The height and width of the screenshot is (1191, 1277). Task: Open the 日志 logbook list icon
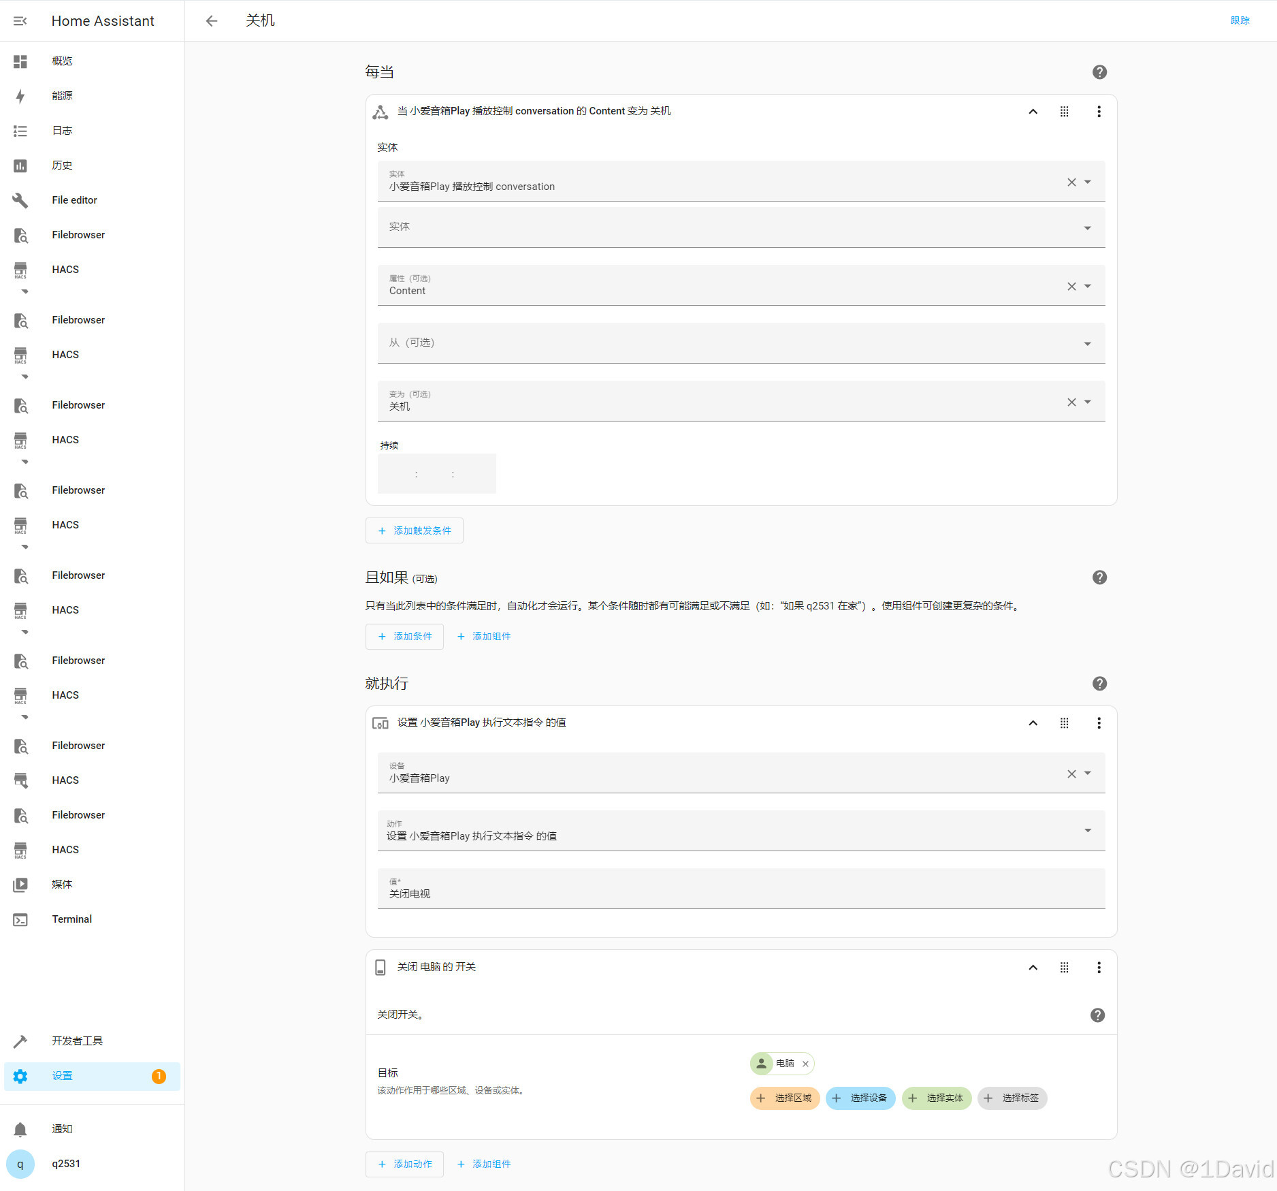tap(20, 131)
